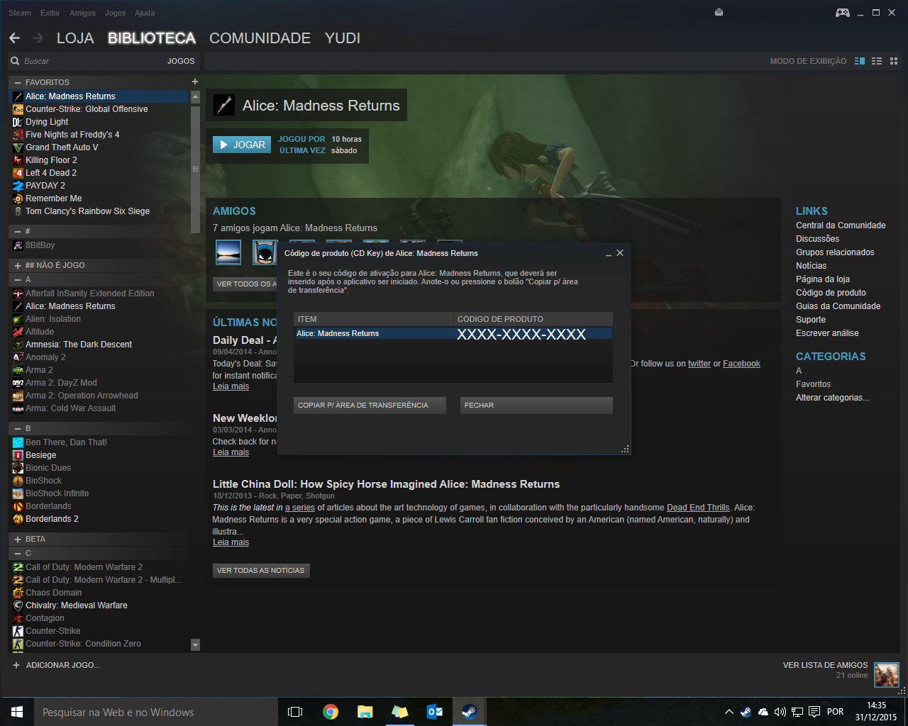
Task: Collapse the B category
Action: (18, 428)
